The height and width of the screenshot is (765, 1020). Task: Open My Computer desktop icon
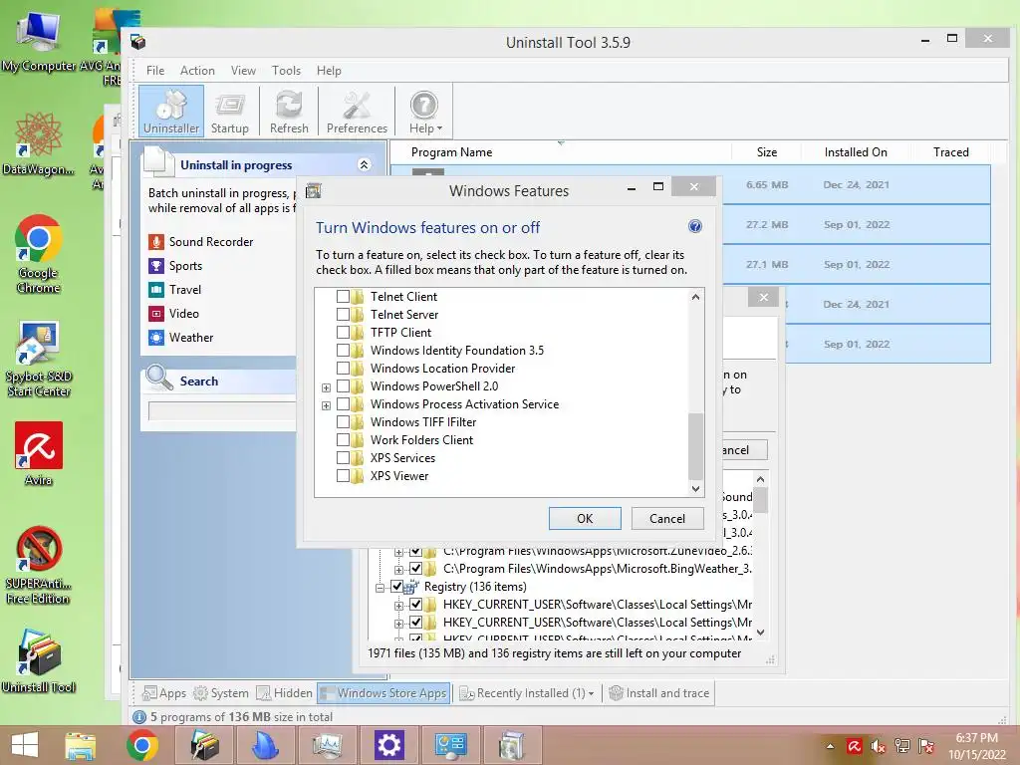[x=39, y=42]
